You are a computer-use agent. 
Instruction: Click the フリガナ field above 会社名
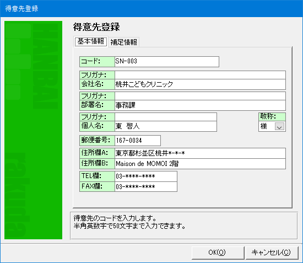200,75
